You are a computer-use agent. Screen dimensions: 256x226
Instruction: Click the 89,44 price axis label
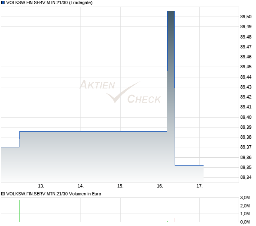(x=246, y=77)
